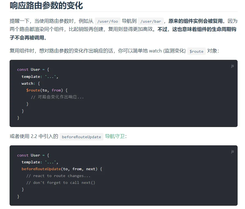The width and height of the screenshot is (245, 209).
Task: Click bold text 原来的组件实例会被复用
Action: (x=195, y=21)
